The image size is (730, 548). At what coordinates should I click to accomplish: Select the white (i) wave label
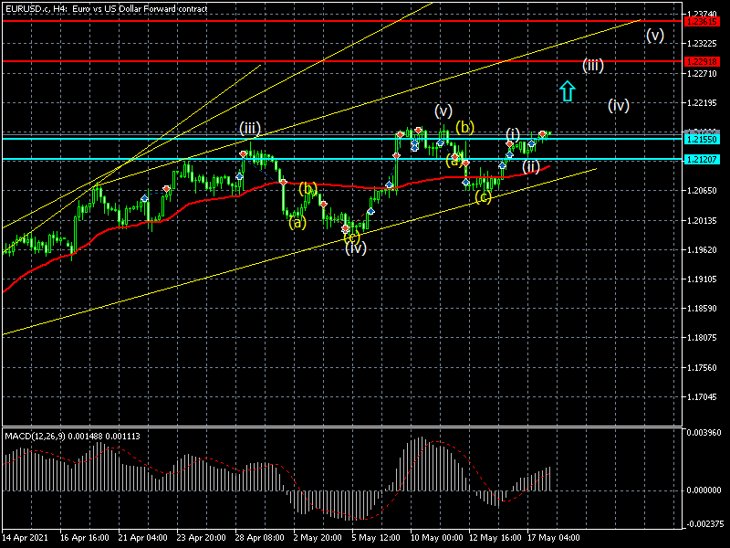pyautogui.click(x=513, y=134)
